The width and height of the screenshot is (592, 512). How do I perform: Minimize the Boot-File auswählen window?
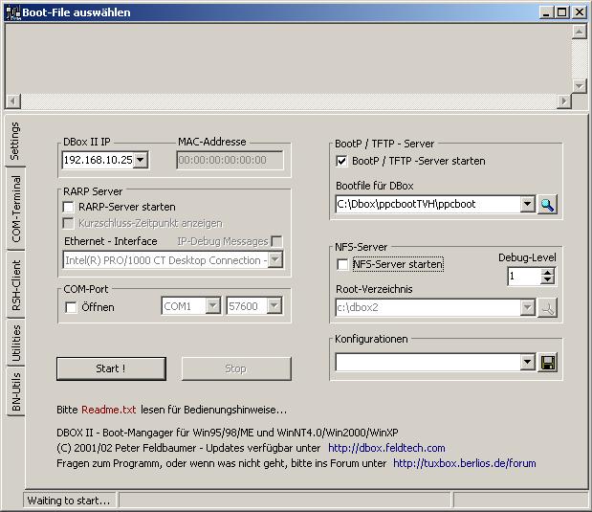tap(546, 12)
